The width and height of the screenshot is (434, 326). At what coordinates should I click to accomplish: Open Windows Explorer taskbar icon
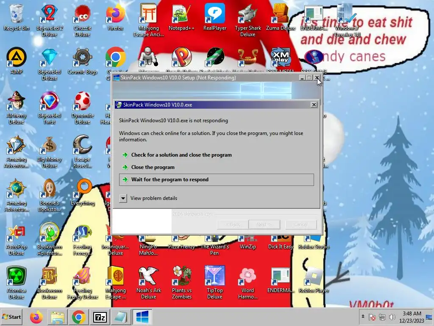[58, 317]
